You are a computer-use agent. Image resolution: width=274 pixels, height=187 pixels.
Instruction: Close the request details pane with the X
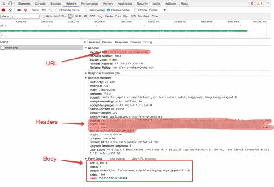(x=85, y=42)
